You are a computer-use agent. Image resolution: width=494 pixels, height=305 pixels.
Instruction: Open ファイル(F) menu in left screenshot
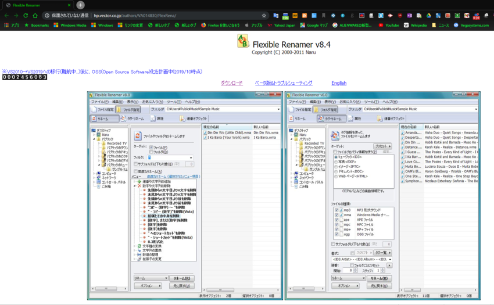(x=100, y=102)
